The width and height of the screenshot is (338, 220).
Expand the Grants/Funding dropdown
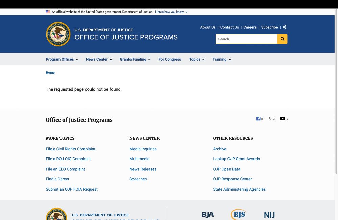click(x=135, y=59)
